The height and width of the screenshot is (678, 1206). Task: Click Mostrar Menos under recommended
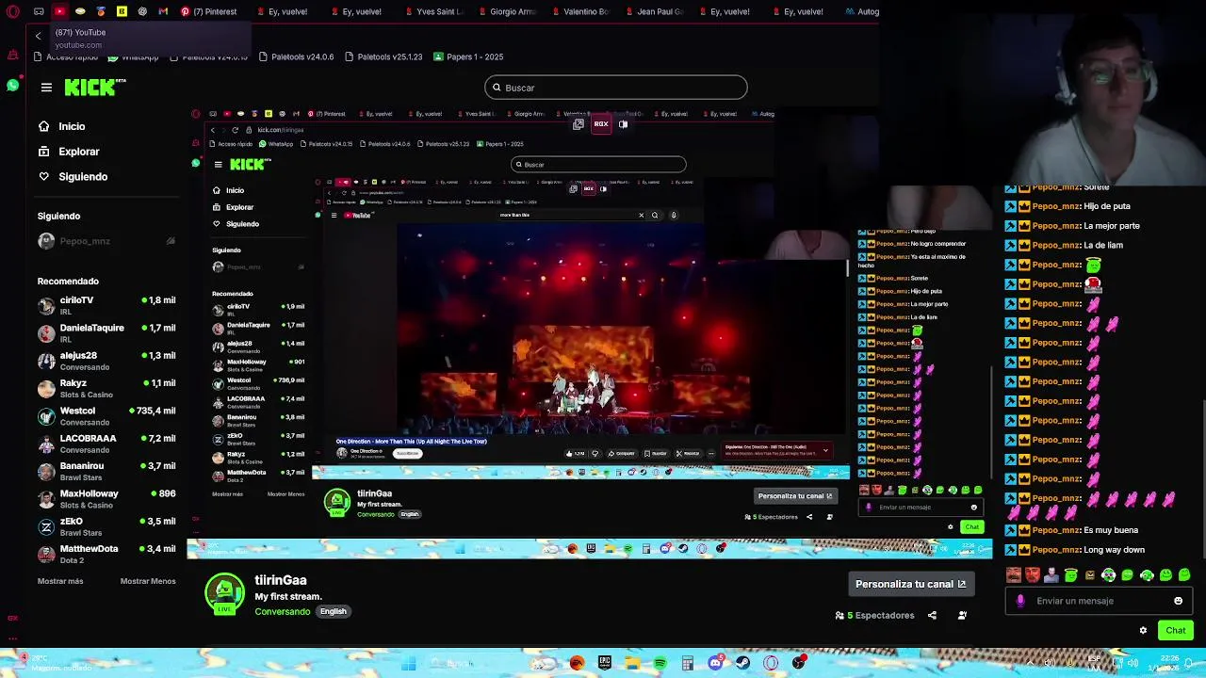click(148, 581)
